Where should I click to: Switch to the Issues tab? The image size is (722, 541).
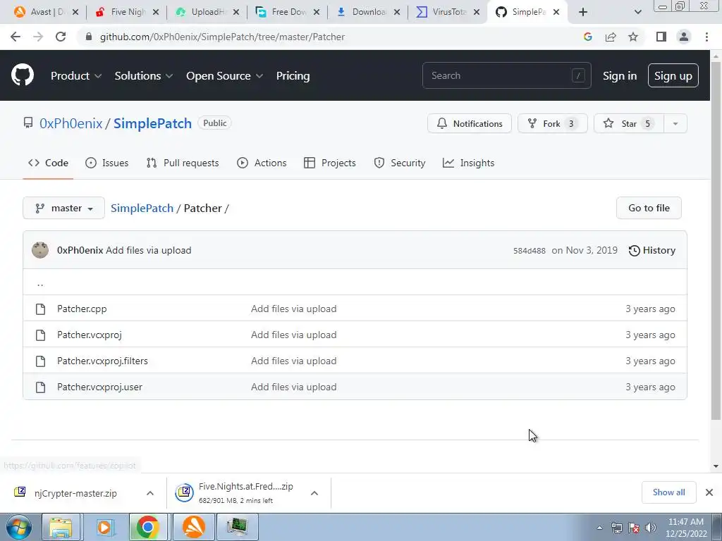[107, 163]
